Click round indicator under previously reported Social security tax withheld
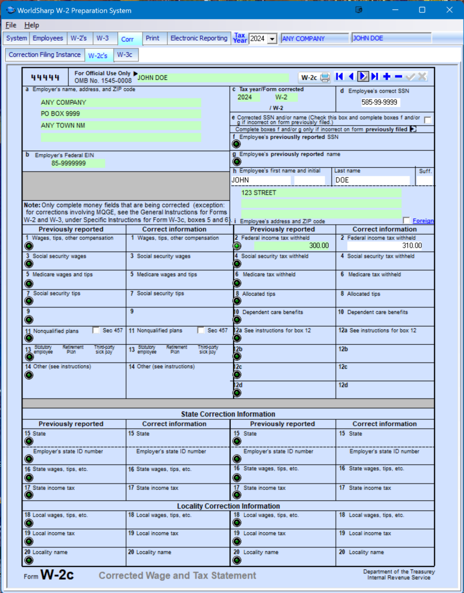The height and width of the screenshot is (593, 464). point(237,263)
